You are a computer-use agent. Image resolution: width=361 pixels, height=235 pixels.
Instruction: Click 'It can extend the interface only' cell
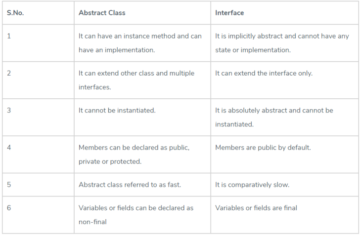point(264,73)
